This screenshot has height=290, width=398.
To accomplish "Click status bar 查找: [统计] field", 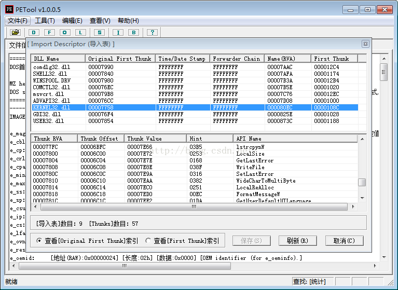I will coord(312,281).
